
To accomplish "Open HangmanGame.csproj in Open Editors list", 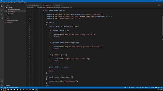I will (x=15, y=9).
